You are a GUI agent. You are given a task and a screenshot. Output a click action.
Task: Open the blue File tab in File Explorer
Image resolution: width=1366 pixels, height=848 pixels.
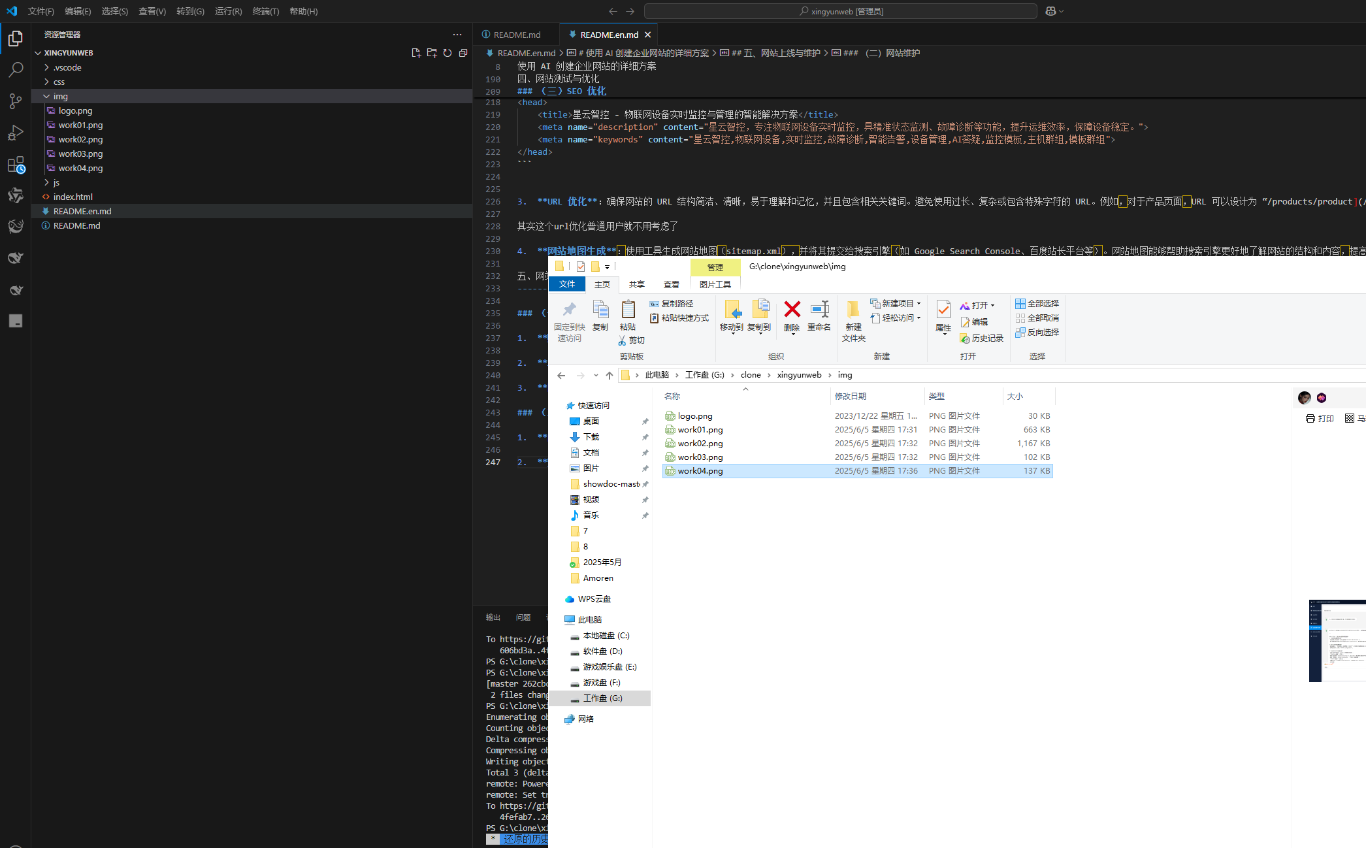point(567,284)
